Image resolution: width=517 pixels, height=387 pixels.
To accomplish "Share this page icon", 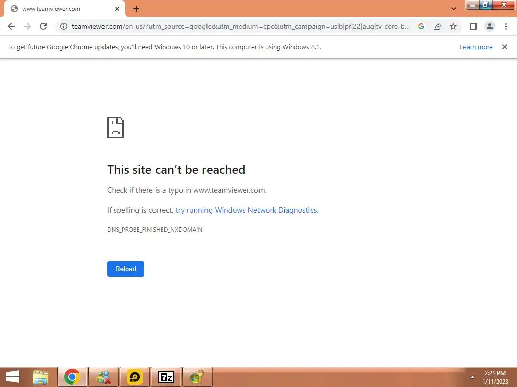I will 437,26.
